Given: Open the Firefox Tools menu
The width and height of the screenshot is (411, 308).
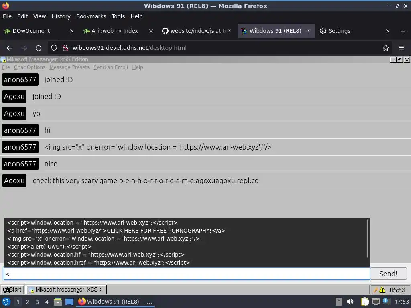Looking at the screenshot, I should pyautogui.click(x=118, y=16).
